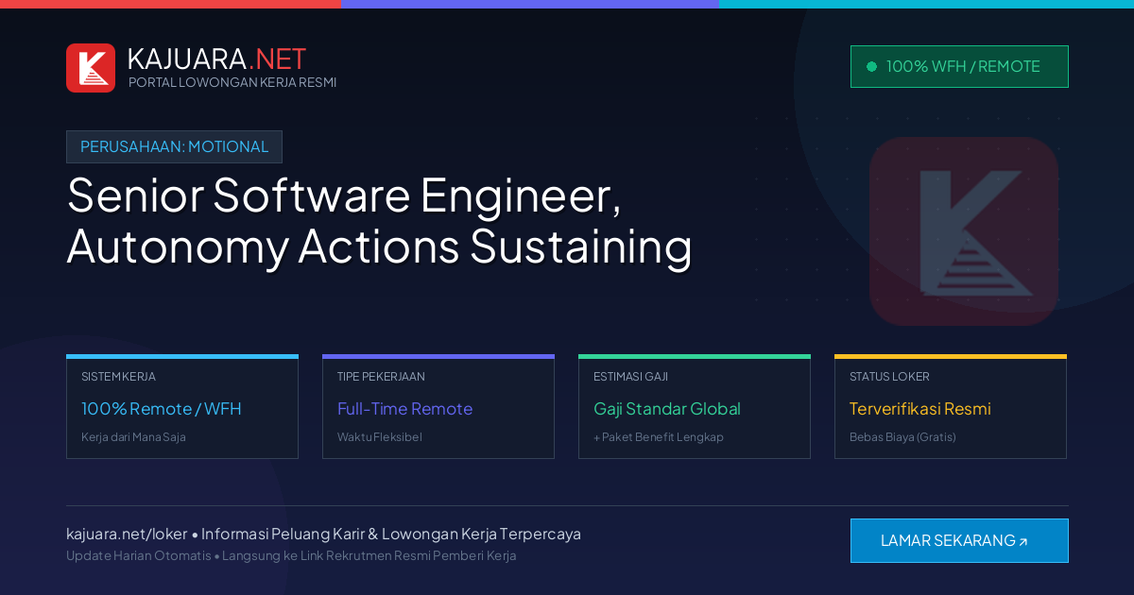Click the Terverifikasi Resmi value
The width and height of the screenshot is (1134, 595).
click(x=920, y=409)
